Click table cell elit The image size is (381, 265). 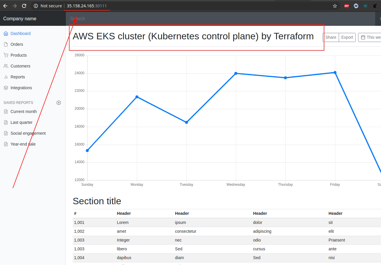(x=331, y=231)
